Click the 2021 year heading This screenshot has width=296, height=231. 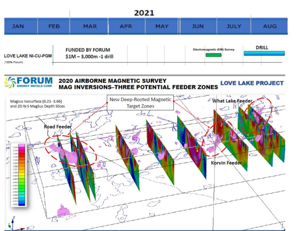pos(144,13)
